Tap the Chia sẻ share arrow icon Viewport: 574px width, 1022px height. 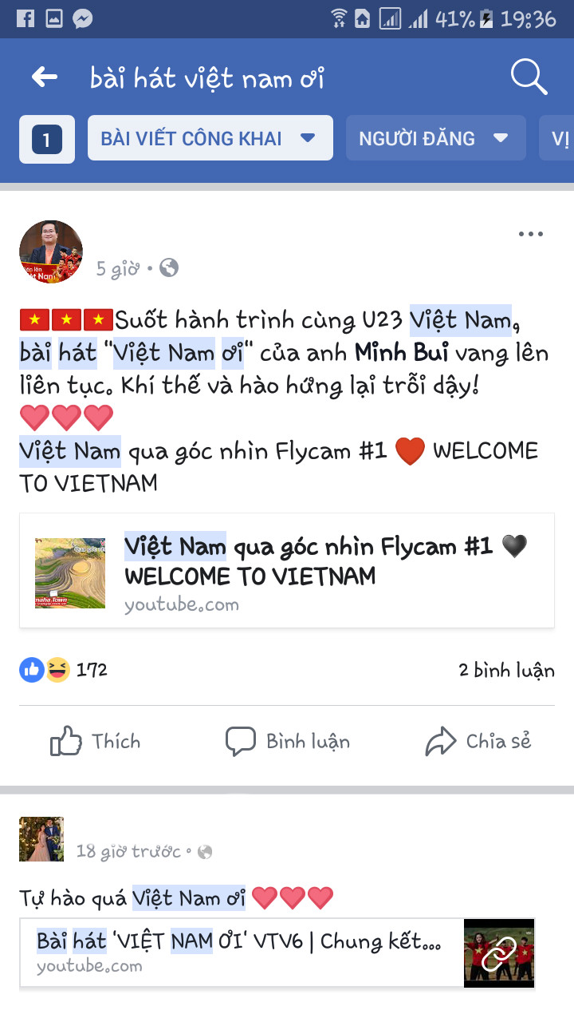point(440,742)
